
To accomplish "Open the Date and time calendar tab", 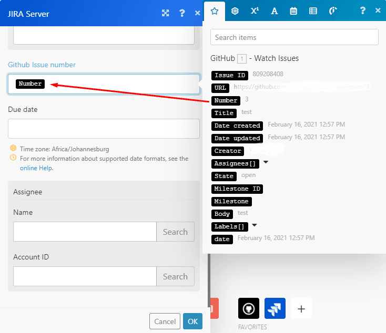I will point(293,11).
